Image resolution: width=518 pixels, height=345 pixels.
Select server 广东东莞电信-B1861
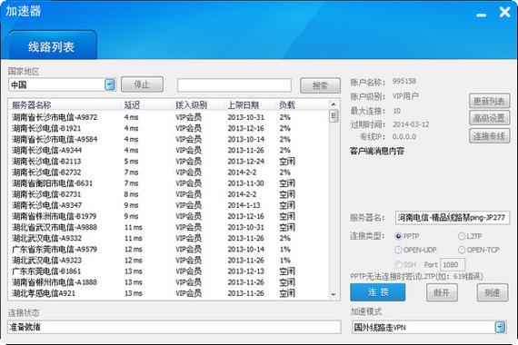(x=168, y=271)
